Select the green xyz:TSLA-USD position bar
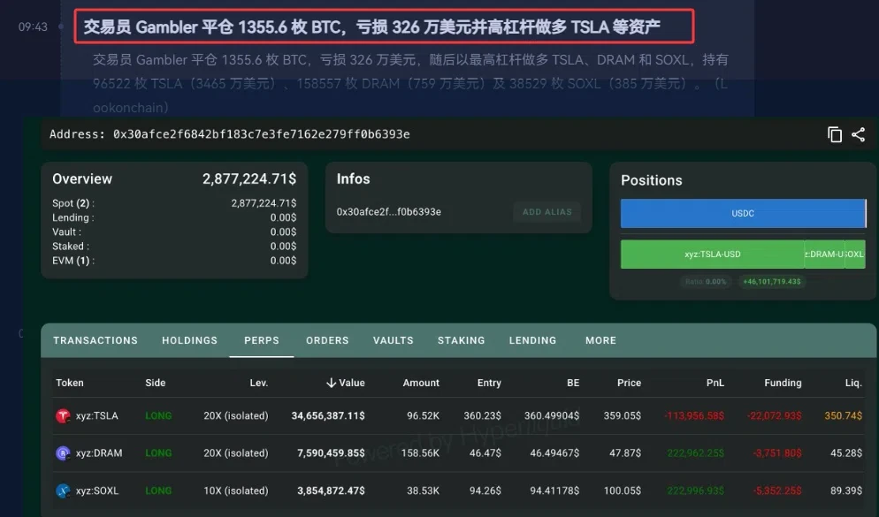 point(713,255)
